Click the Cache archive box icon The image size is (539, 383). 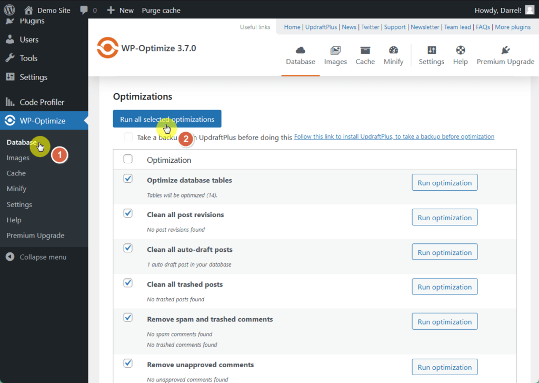[365, 50]
